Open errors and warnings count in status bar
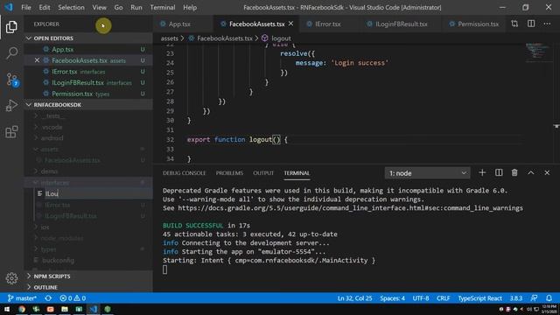The image size is (560, 315). point(73,298)
